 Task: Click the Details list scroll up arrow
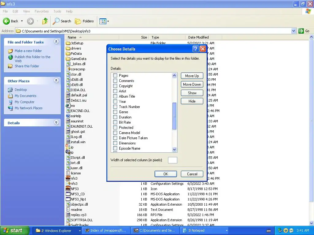[174, 75]
